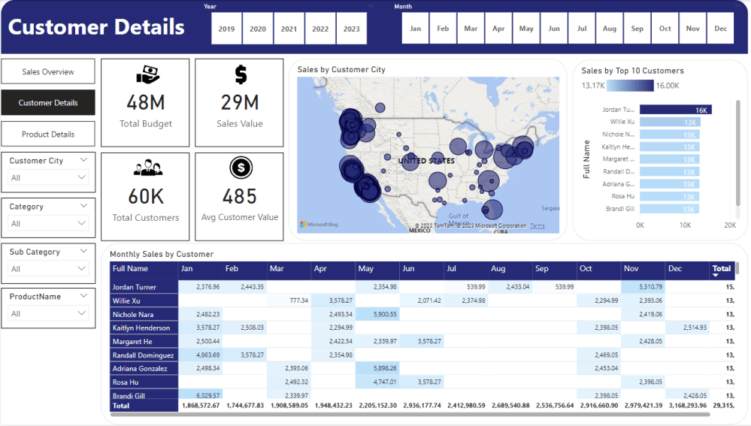Screen dimensions: 751x426
Task: Open the Sub Category All dropdown
Action: (x=48, y=268)
